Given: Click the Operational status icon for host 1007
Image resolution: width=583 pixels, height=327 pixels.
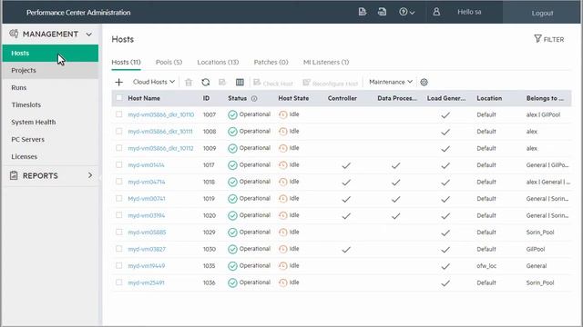Looking at the screenshot, I should click(x=233, y=115).
